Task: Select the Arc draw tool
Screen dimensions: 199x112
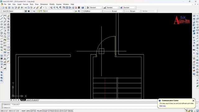Action: click(2, 30)
